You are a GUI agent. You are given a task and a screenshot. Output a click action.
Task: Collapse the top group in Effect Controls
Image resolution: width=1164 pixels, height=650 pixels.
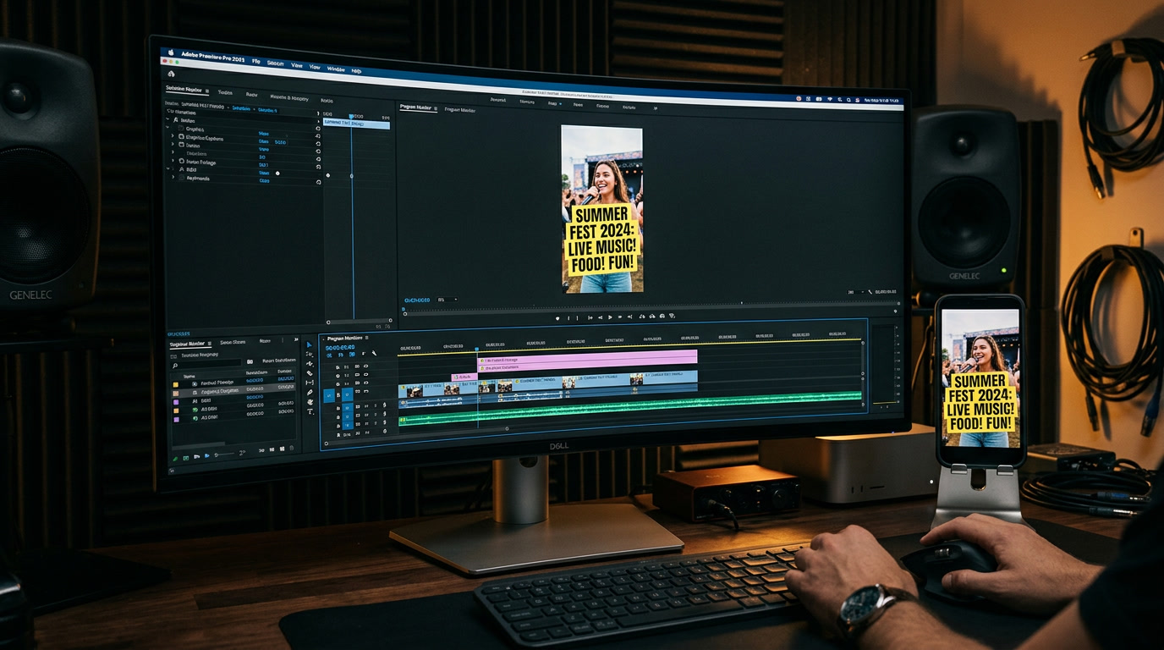(167, 119)
